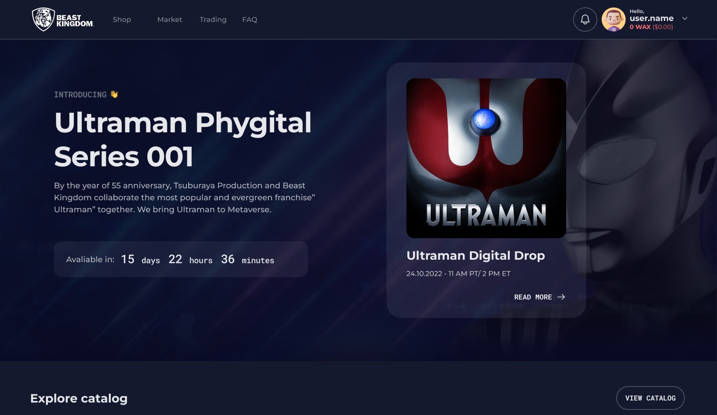Click the drop date 24.10.2022 text
717x415 pixels.
pyautogui.click(x=458, y=274)
